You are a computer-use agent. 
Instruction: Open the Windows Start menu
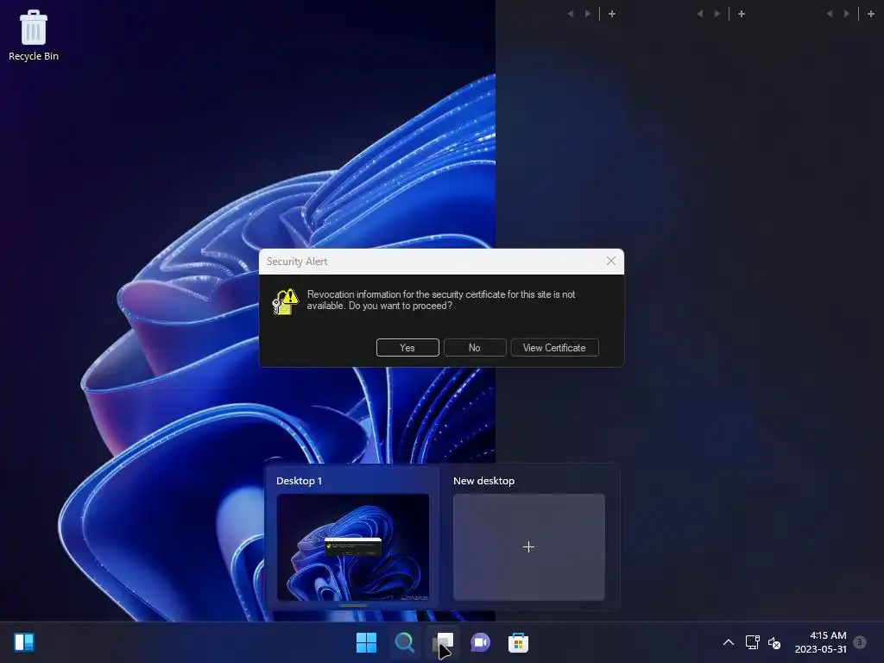click(366, 642)
